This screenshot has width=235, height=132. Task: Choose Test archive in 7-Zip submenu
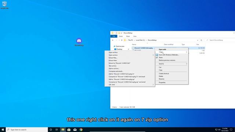[130, 66]
